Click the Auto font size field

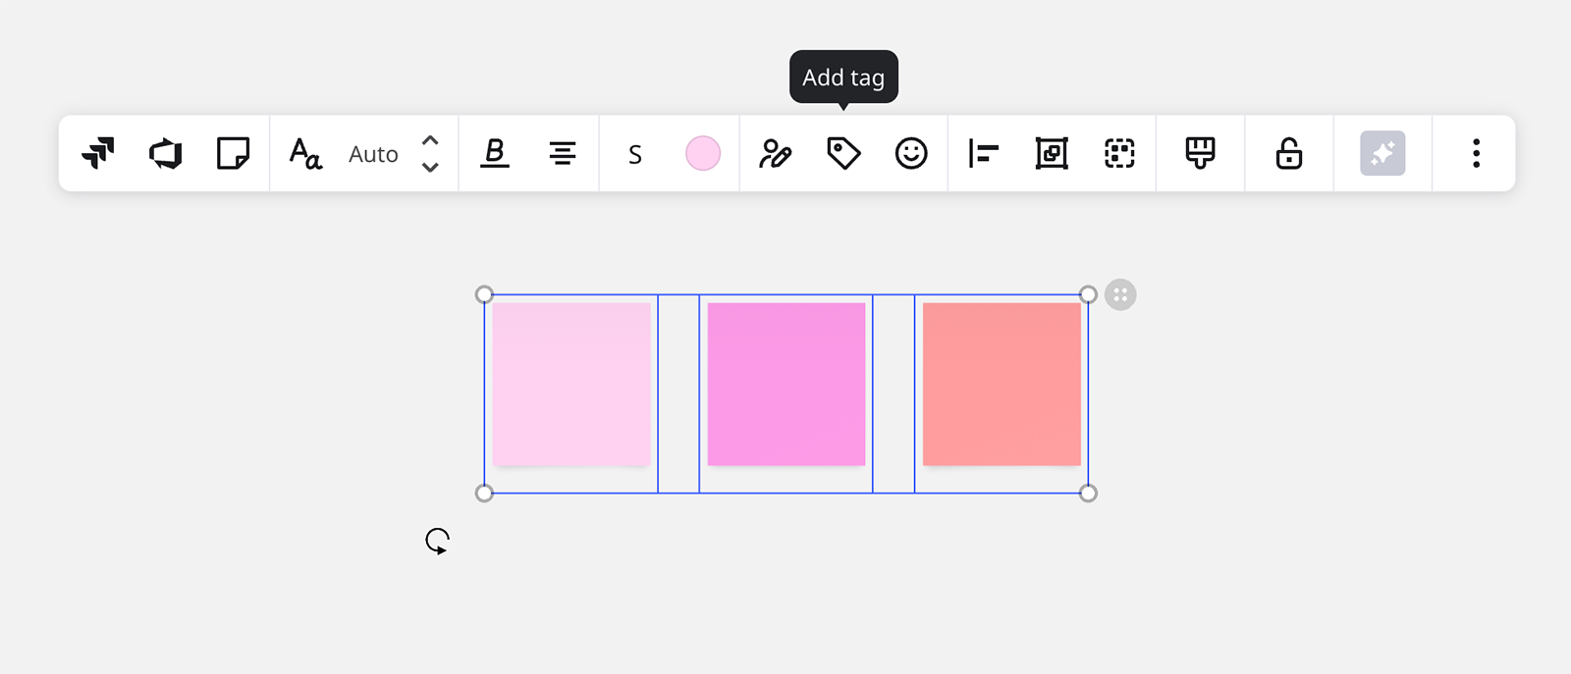pos(373,154)
